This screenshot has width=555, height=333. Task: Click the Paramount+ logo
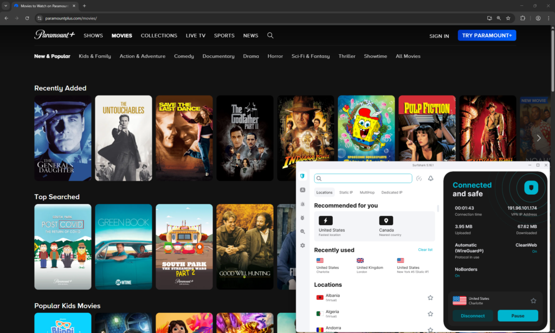(55, 35)
